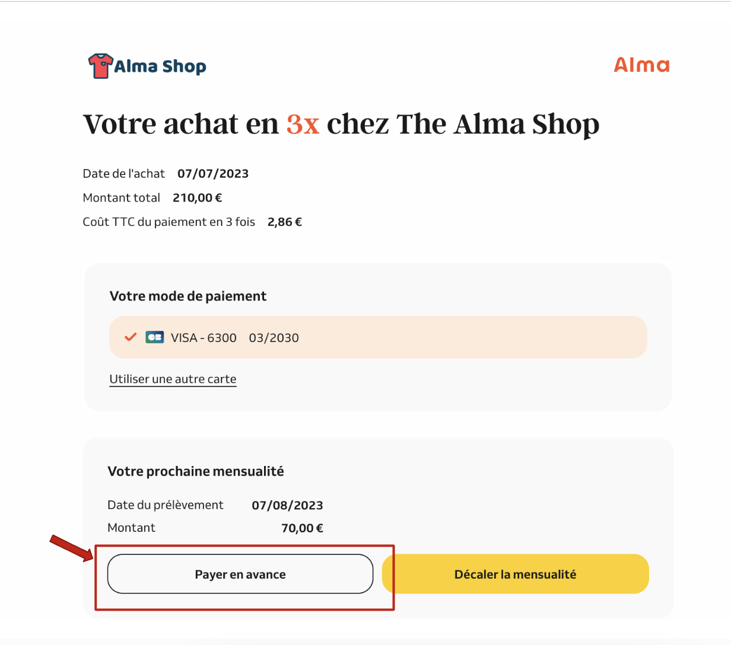Viewport: 731px width, 645px height.
Task: Click the 'Votre achat en 3x' page heading
Action: coord(341,124)
